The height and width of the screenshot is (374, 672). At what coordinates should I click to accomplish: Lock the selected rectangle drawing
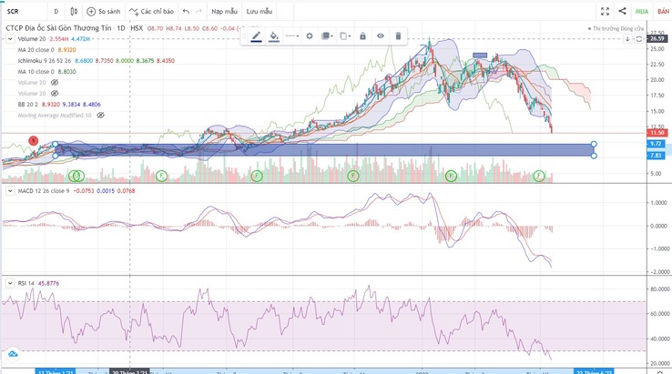click(362, 36)
